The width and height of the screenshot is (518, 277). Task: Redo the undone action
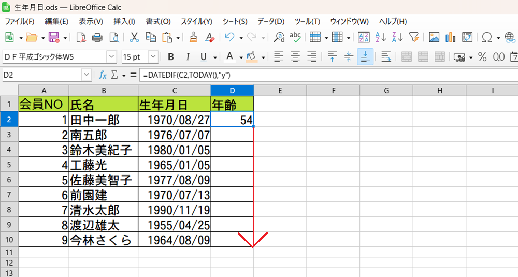click(x=252, y=37)
